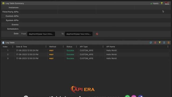Screen dimensions: 172x97
Task: Sort by Index column header
Action: tap(5, 47)
